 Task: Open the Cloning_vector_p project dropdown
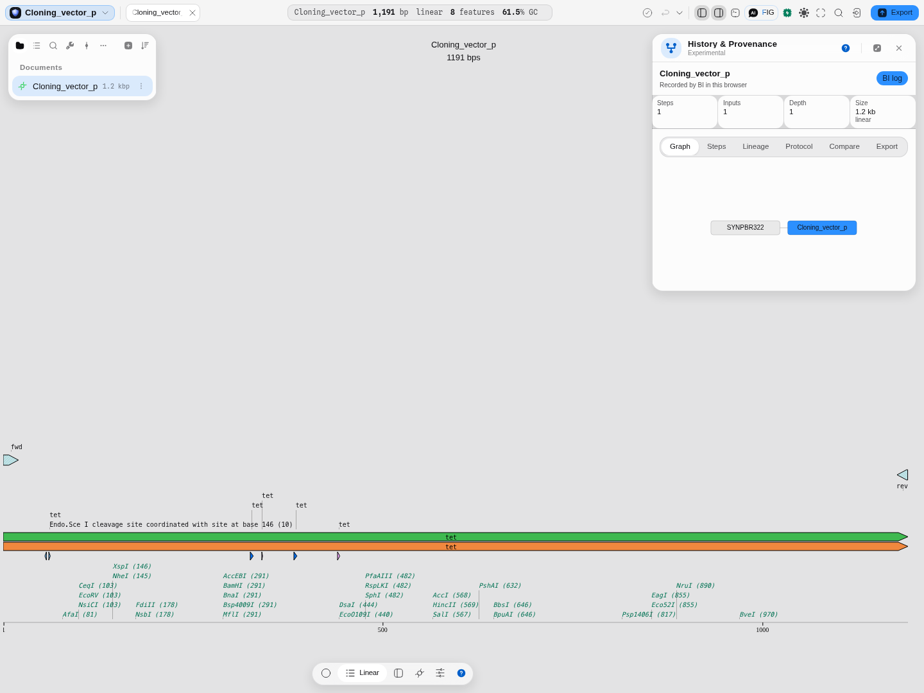pyautogui.click(x=60, y=13)
